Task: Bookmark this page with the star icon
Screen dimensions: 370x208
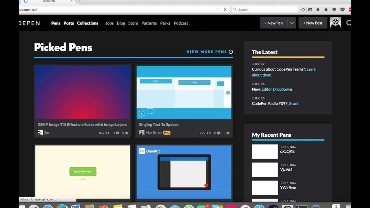Action: pyautogui.click(x=303, y=10)
